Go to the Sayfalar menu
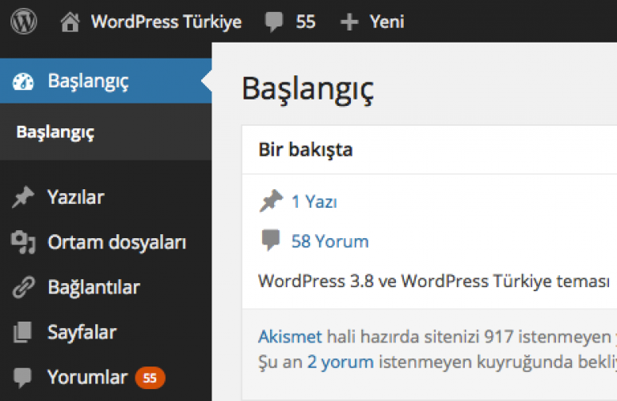The image size is (617, 401). (82, 332)
